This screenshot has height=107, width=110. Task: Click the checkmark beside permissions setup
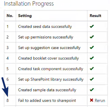point(92,37)
